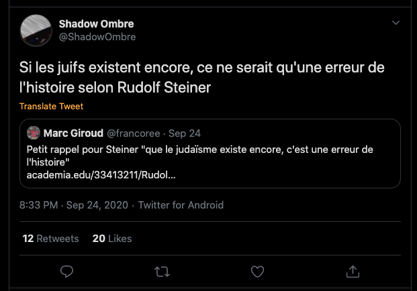The width and height of the screenshot is (417, 291).
Task: Open the share tweet icon
Action: (353, 271)
